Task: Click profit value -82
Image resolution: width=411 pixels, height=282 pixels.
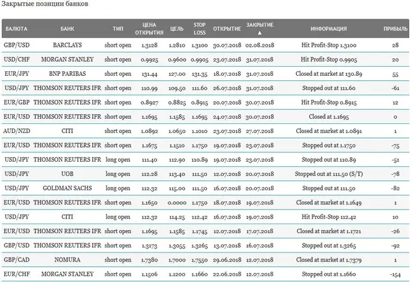Action: 396,188
